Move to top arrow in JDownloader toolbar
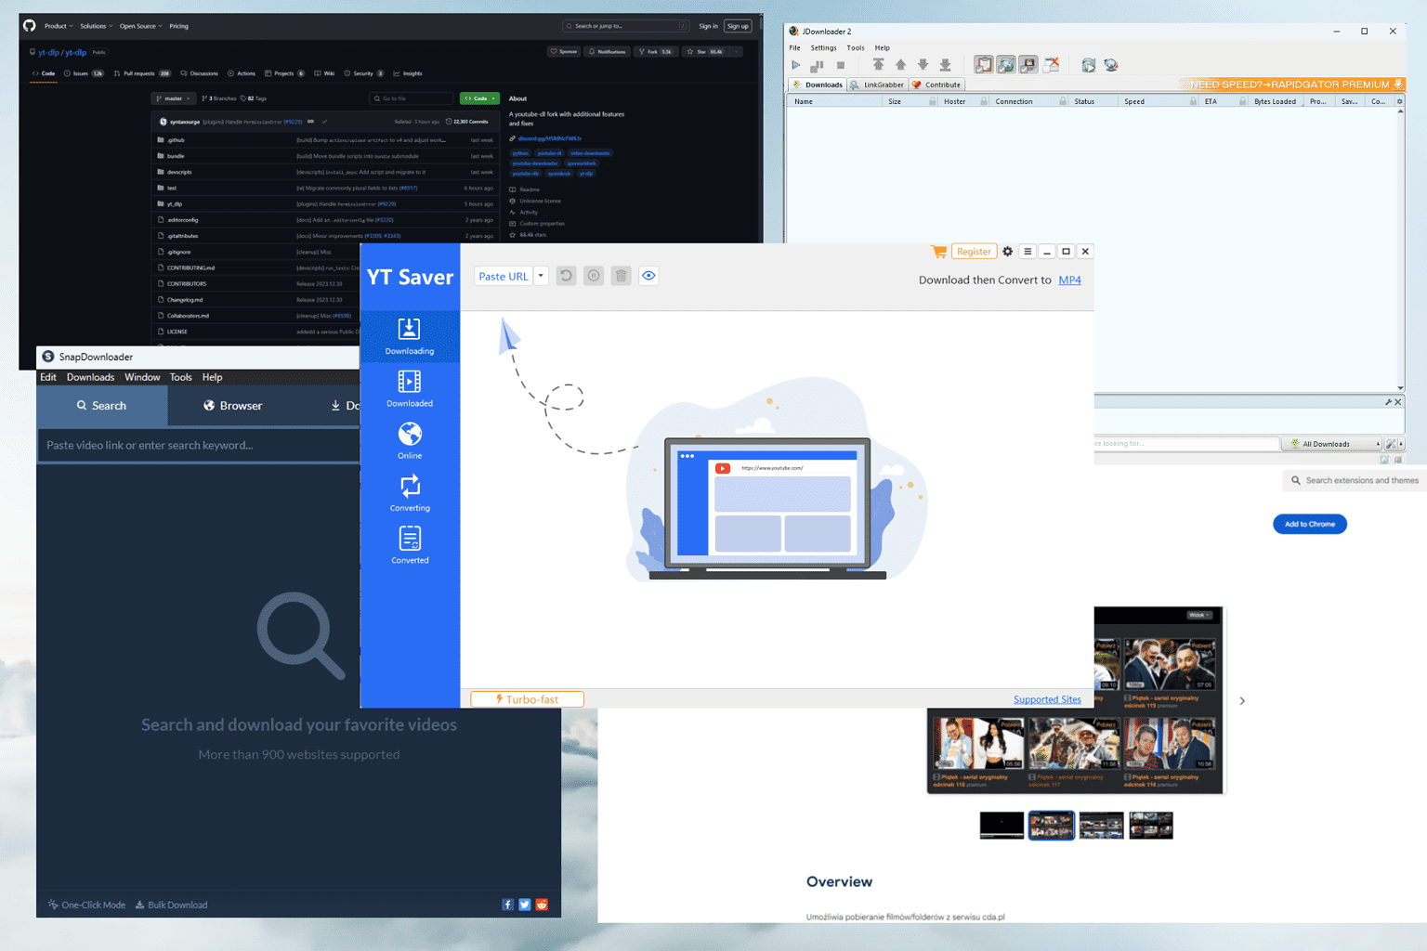 [878, 65]
